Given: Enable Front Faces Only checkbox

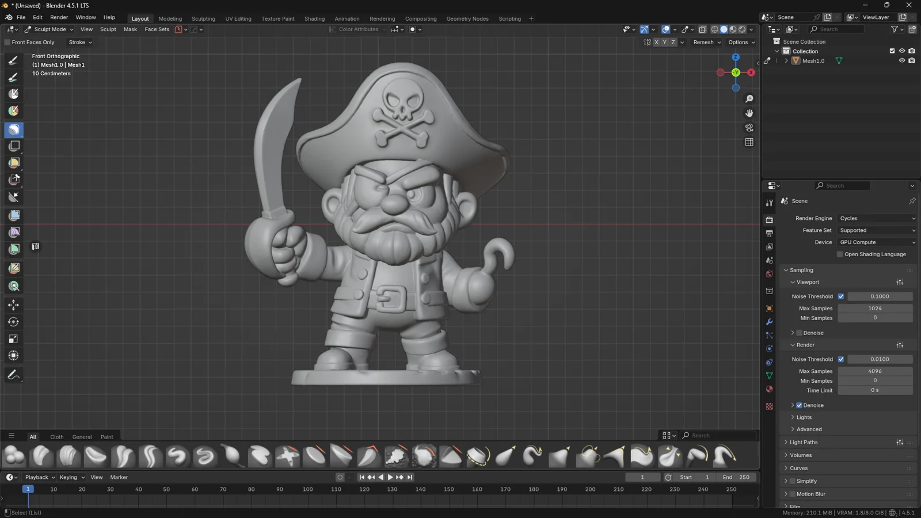Looking at the screenshot, I should [7, 43].
